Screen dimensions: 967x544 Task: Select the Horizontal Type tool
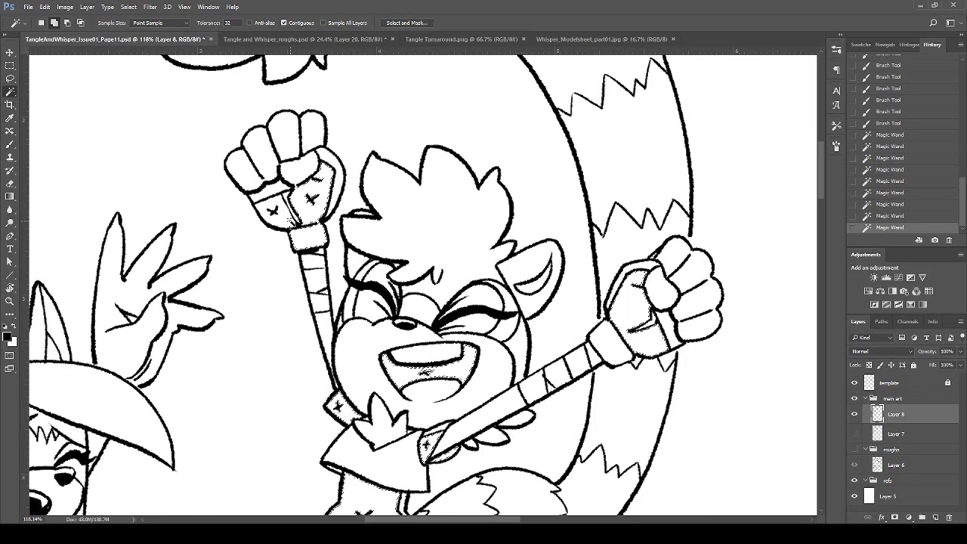click(10, 249)
